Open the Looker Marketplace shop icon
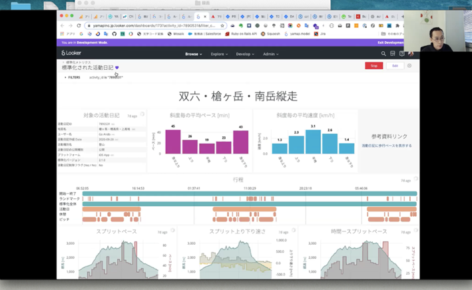Screen dimensions: 472x290 [393, 54]
